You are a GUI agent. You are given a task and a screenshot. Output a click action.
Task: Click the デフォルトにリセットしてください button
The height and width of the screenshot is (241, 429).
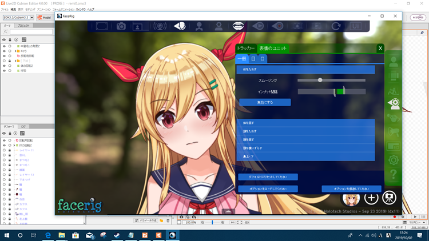[268, 177]
